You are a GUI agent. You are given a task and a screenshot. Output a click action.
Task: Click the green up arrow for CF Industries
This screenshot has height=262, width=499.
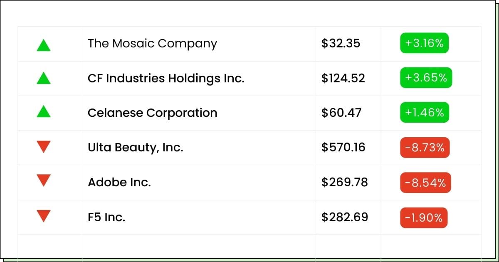click(44, 78)
